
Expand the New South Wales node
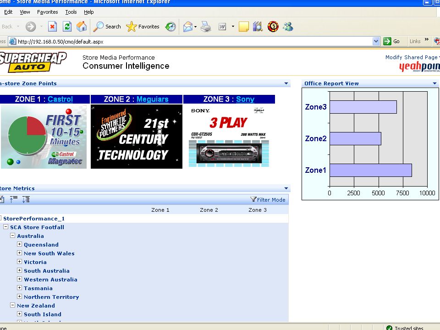19,253
